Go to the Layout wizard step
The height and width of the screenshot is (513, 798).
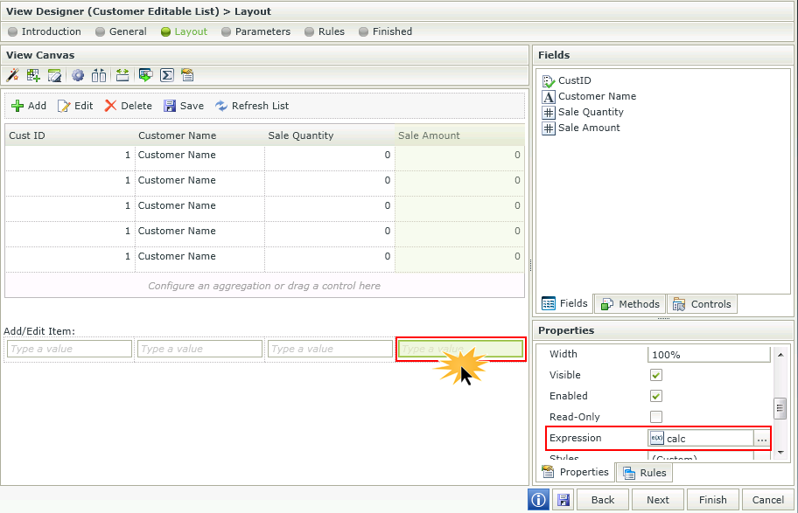[x=185, y=31]
